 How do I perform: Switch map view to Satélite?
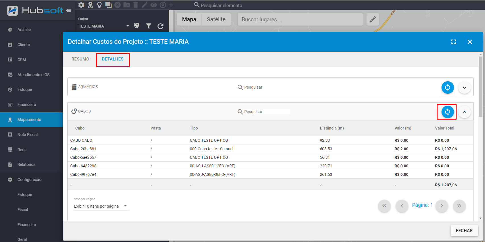(216, 19)
